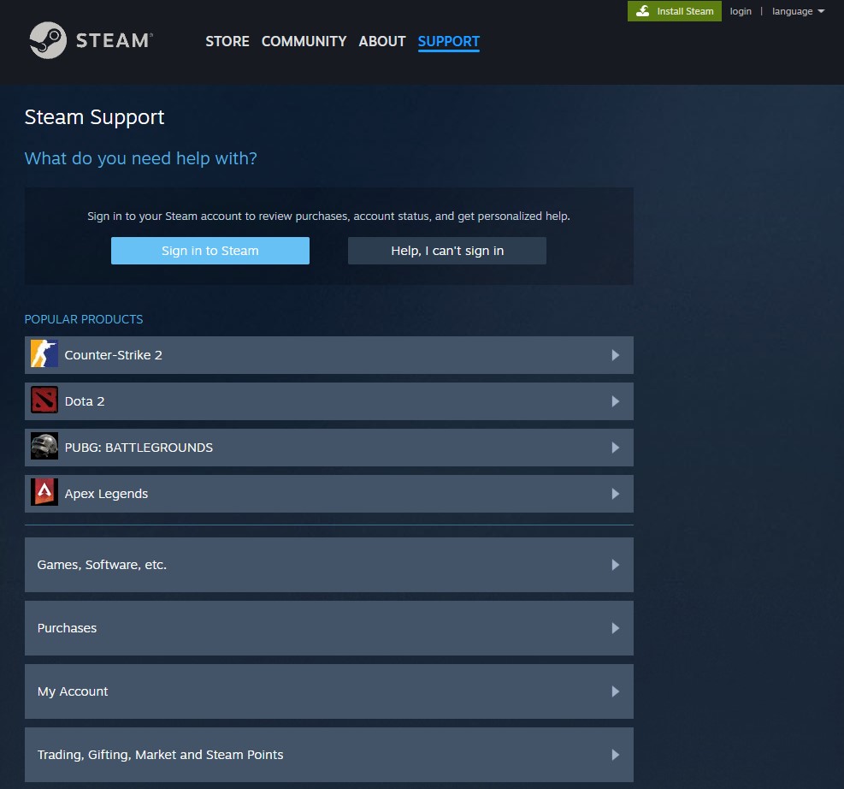
Task: Expand the Trading, Gifting, Market arrow
Action: coord(615,755)
